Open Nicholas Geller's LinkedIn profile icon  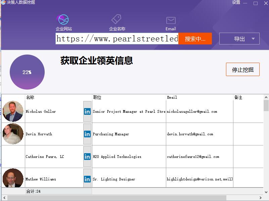(x=87, y=111)
